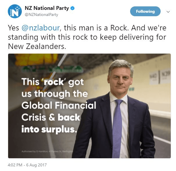Click the 'Authorised by G Hamilton' fine print
176x171 pixels.
(x=47, y=151)
